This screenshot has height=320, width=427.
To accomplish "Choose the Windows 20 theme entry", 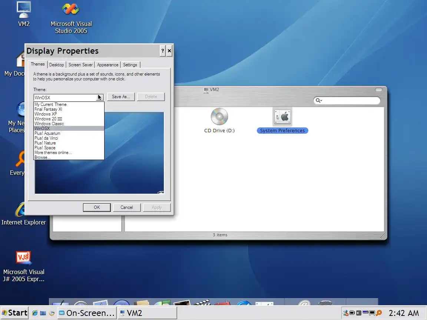I will 69,119.
